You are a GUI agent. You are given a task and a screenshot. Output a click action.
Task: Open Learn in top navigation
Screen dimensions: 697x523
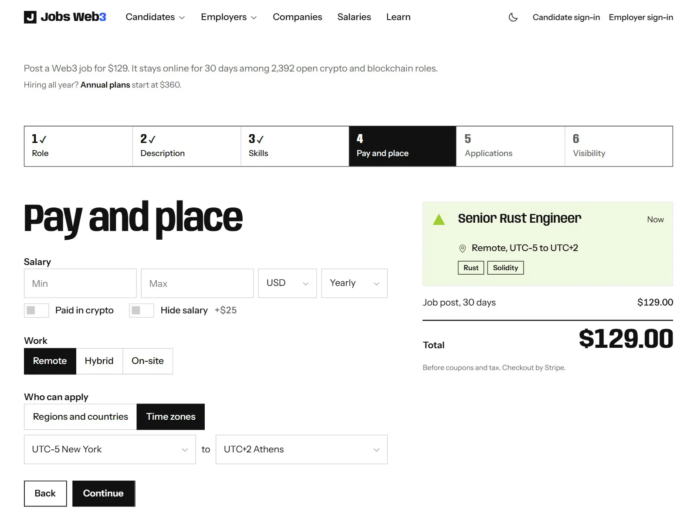click(x=398, y=17)
